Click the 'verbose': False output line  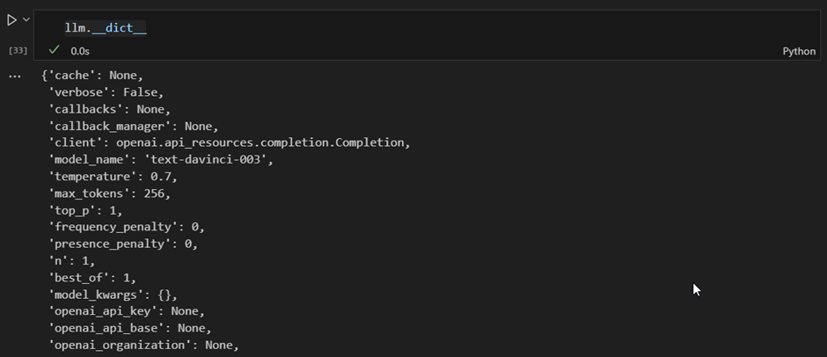106,92
